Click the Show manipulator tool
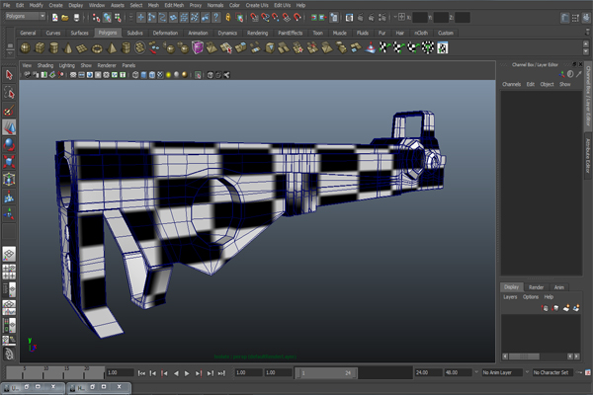 pyautogui.click(x=9, y=214)
